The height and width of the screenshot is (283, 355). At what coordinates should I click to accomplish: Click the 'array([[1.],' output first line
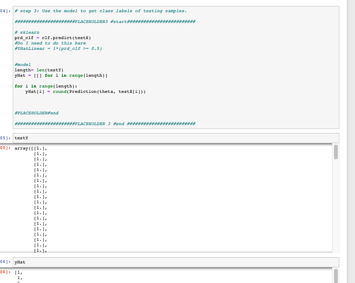click(31, 149)
